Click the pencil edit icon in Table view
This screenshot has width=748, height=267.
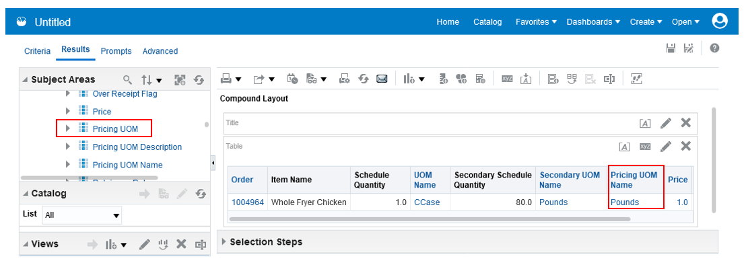click(x=666, y=146)
